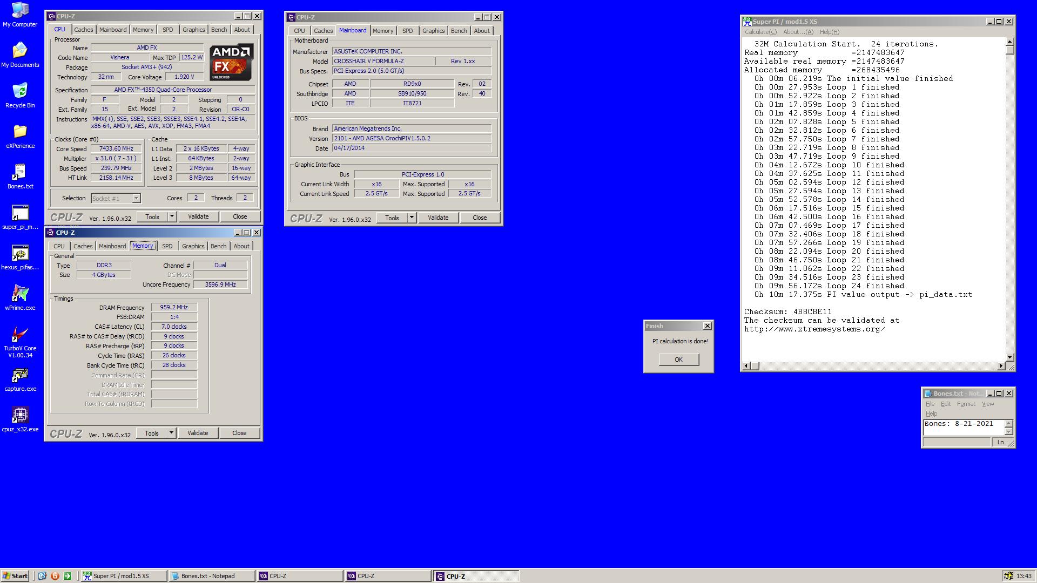Viewport: 1037px width, 583px height.
Task: Click the Multiplier value x 31.0
Action: click(116, 159)
